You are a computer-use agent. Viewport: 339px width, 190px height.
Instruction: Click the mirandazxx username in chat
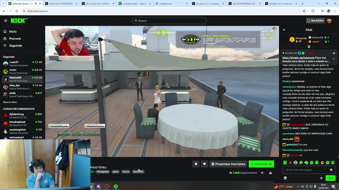(289, 87)
